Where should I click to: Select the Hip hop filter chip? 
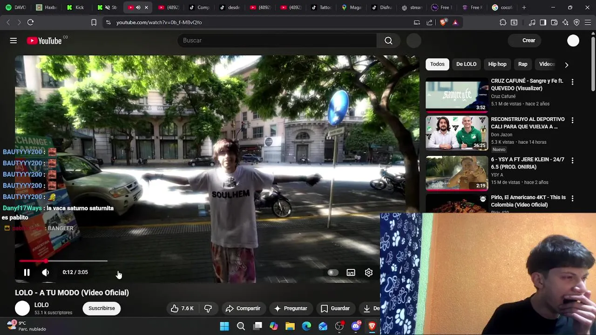click(x=497, y=64)
